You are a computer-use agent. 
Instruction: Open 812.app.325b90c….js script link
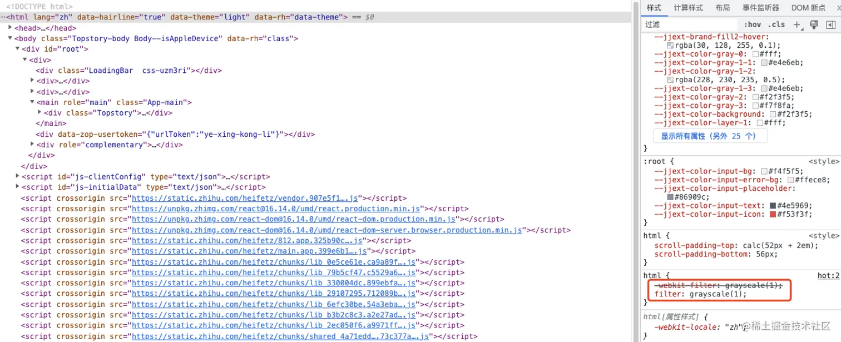tap(247, 241)
